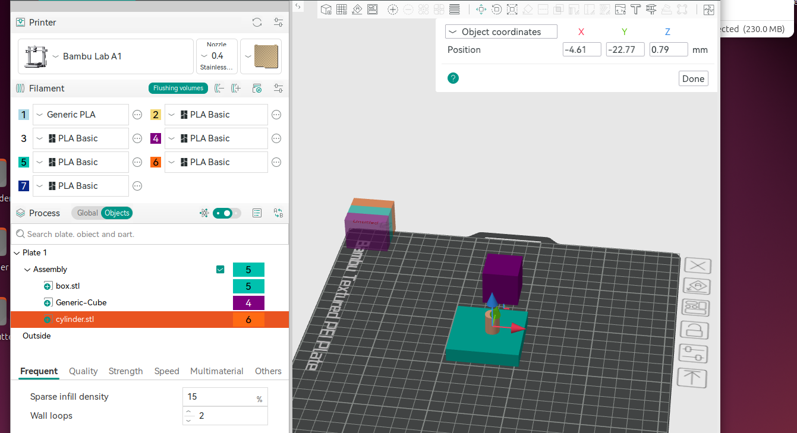This screenshot has width=797, height=433.
Task: Sync printer info with refresh icon
Action: point(257,23)
